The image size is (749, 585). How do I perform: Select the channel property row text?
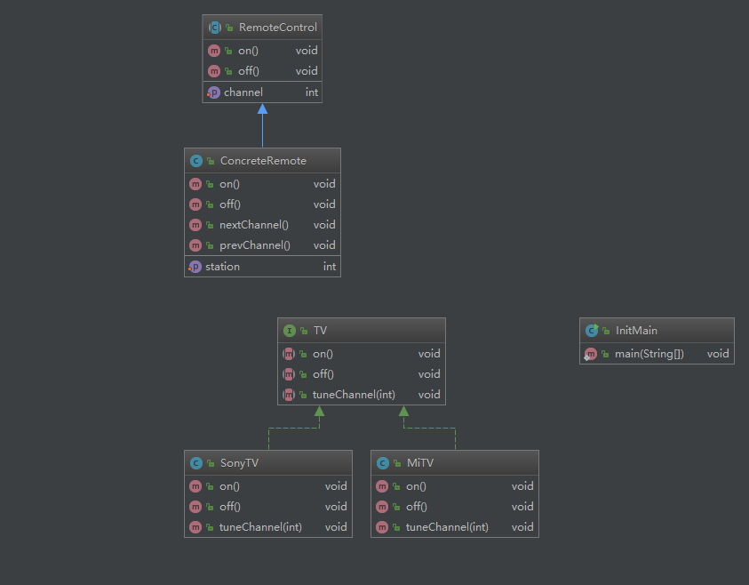[243, 92]
